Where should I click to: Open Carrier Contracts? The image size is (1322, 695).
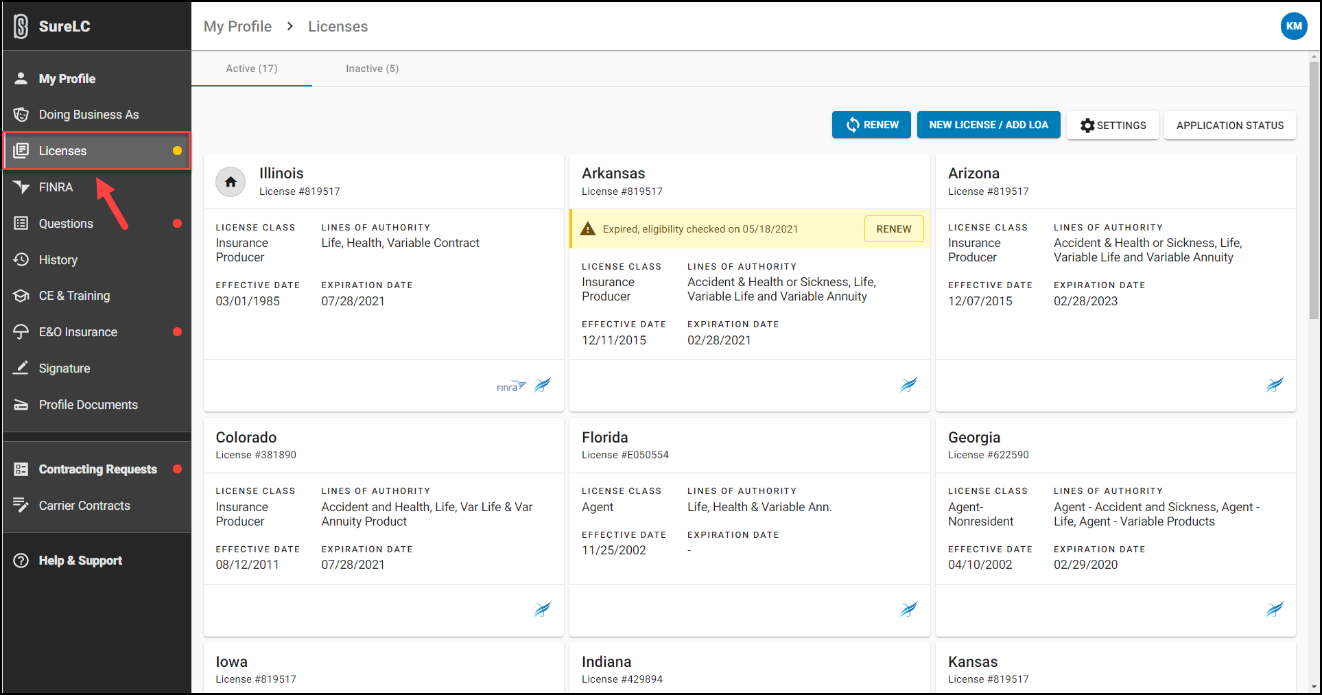[97, 506]
